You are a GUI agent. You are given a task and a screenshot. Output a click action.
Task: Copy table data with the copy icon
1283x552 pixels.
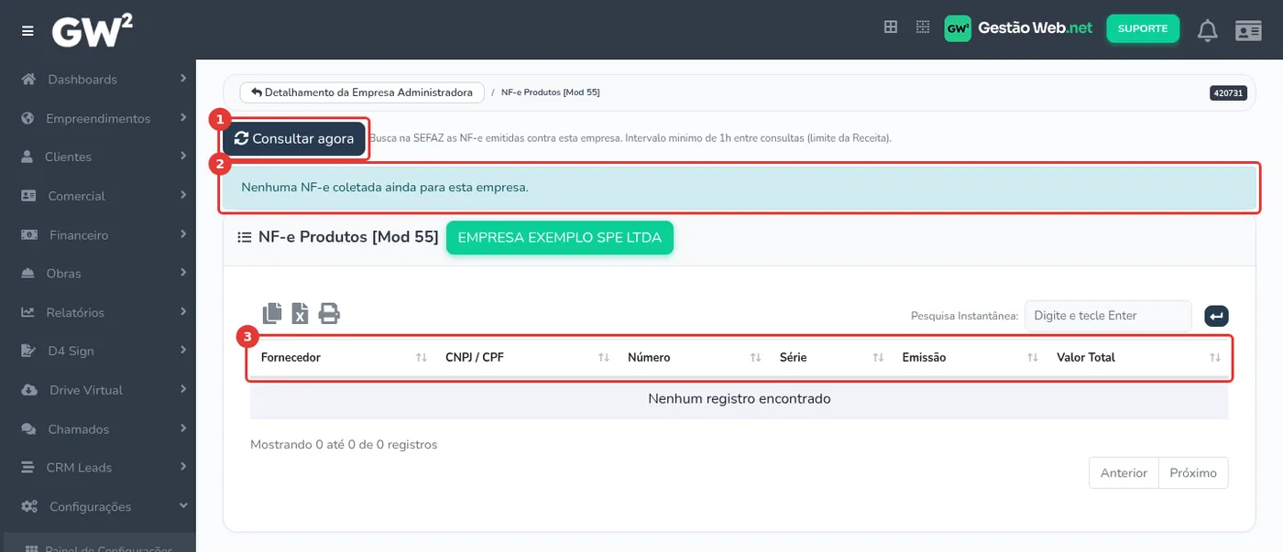(272, 313)
